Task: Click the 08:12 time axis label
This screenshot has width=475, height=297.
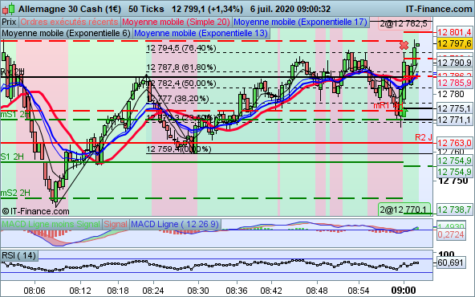Action: pyautogui.click(x=80, y=291)
